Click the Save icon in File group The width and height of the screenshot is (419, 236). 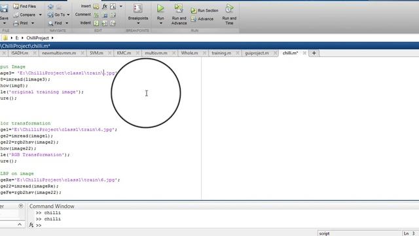pyautogui.click(x=4, y=9)
